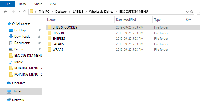Click the OneDrive cloud icon
Screen dimensions: 200x111
tap(9, 83)
